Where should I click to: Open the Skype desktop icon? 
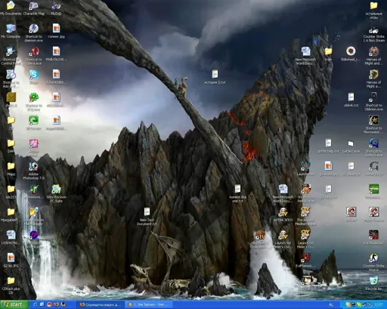[34, 76]
